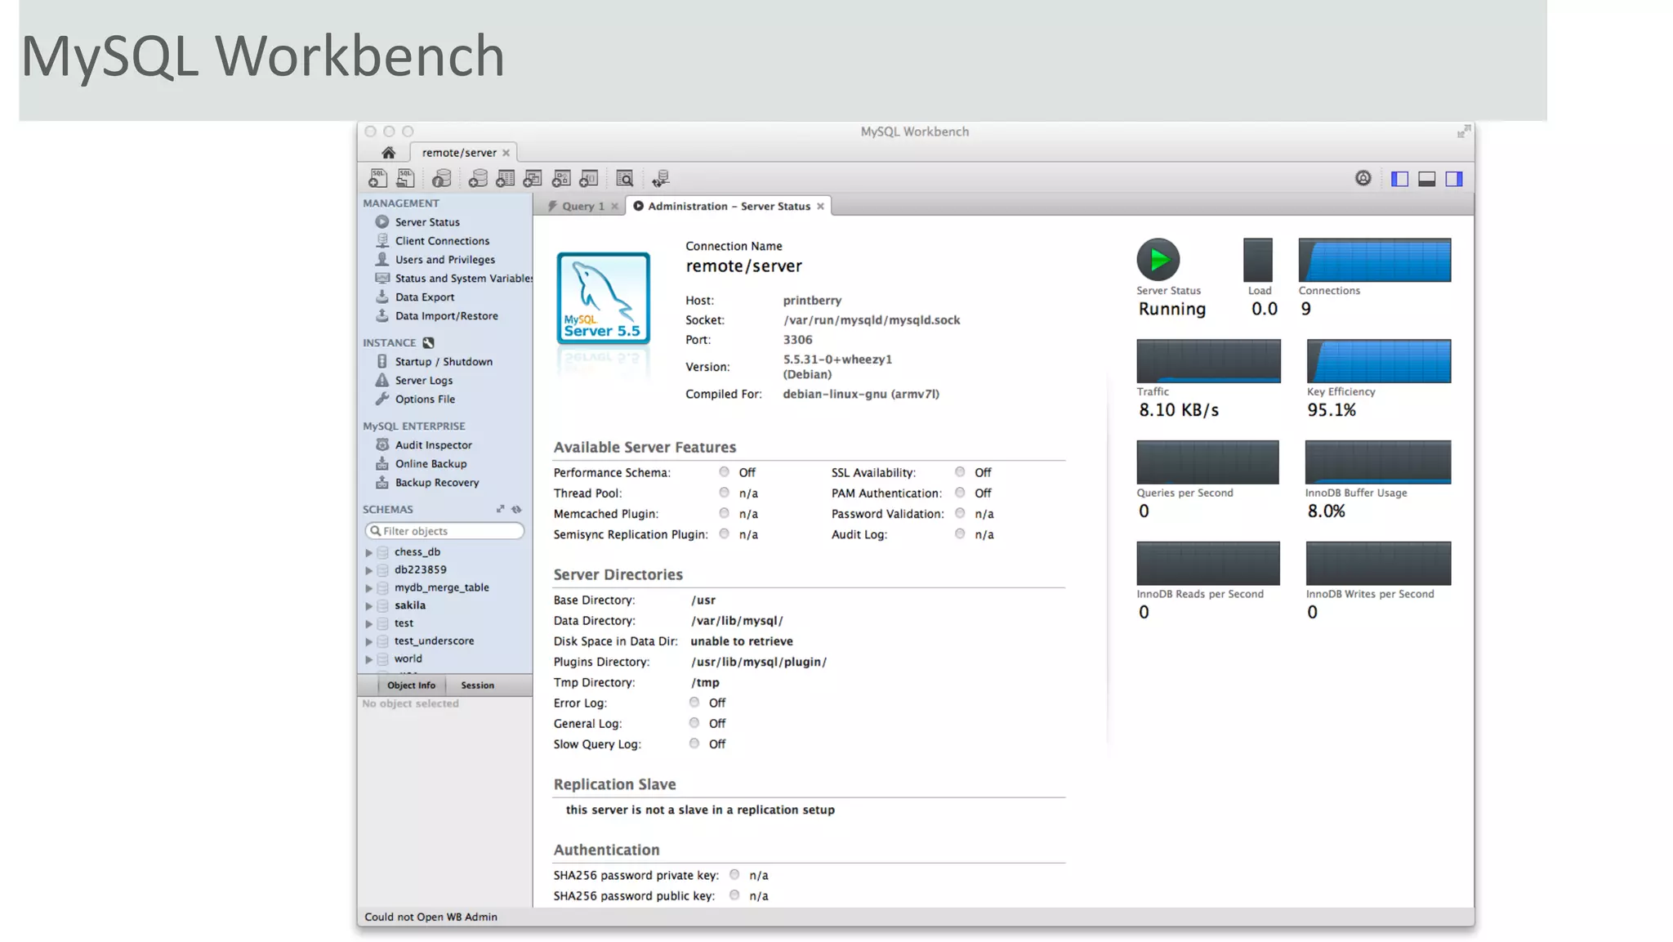Create new table toolbar icon

tap(506, 178)
